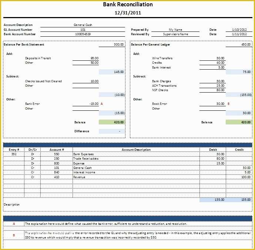The image size is (255, 250).
Task: Select the bank error explanation text
Action: tap(106, 224)
